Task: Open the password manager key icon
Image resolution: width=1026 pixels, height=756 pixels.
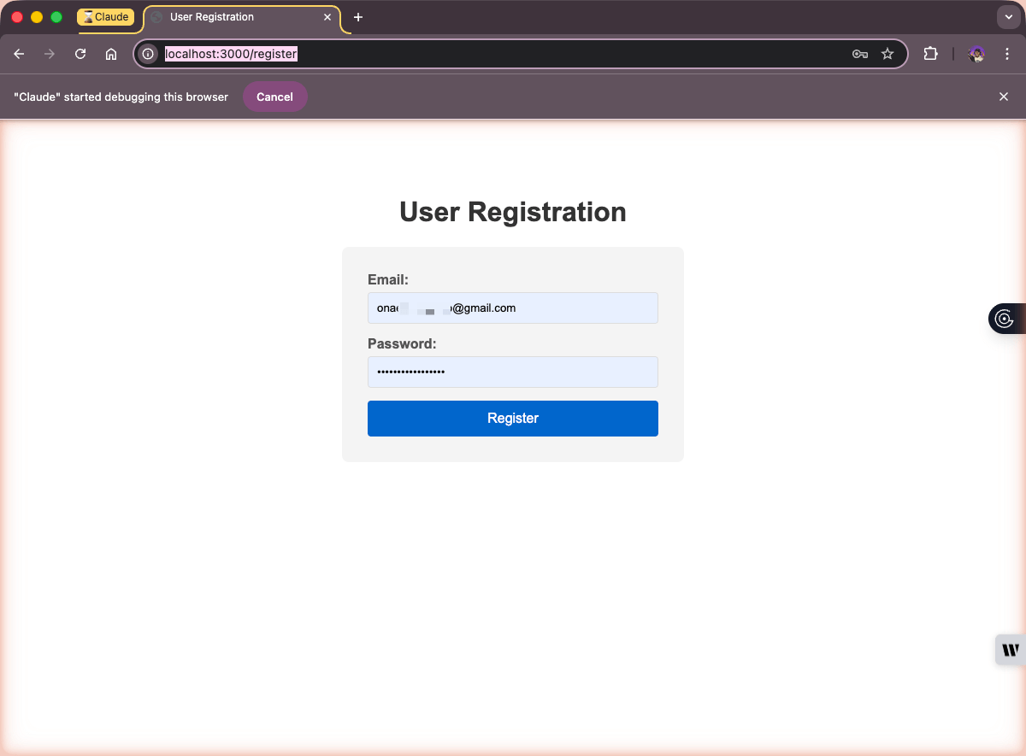Action: (x=859, y=53)
